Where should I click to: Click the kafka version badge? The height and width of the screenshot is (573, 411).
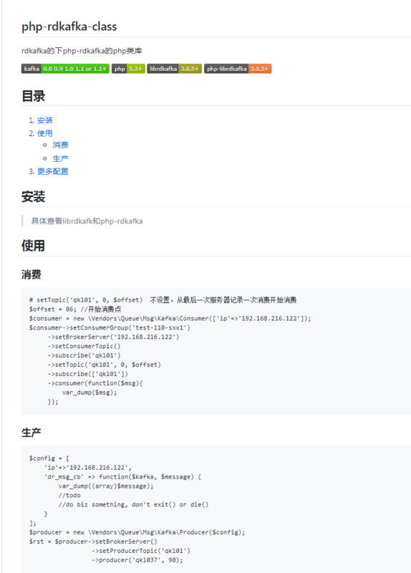pyautogui.click(x=65, y=69)
